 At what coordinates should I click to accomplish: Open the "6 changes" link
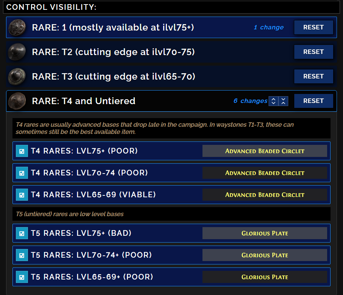click(x=250, y=101)
